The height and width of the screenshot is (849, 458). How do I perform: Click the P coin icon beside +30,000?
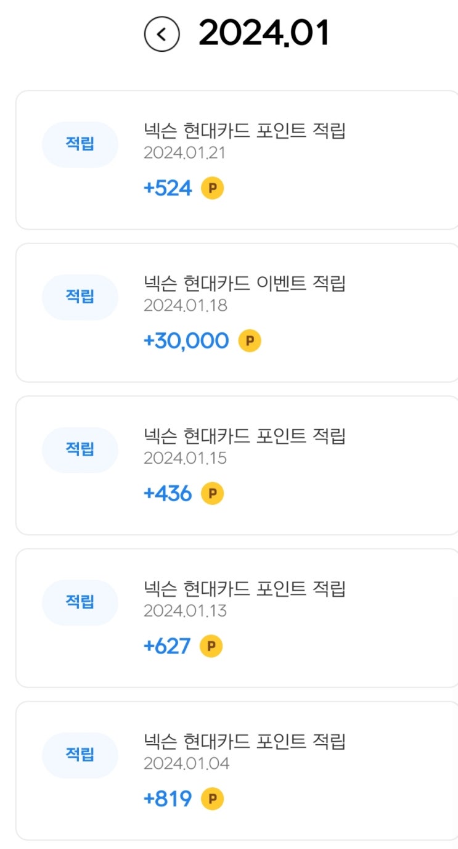250,340
